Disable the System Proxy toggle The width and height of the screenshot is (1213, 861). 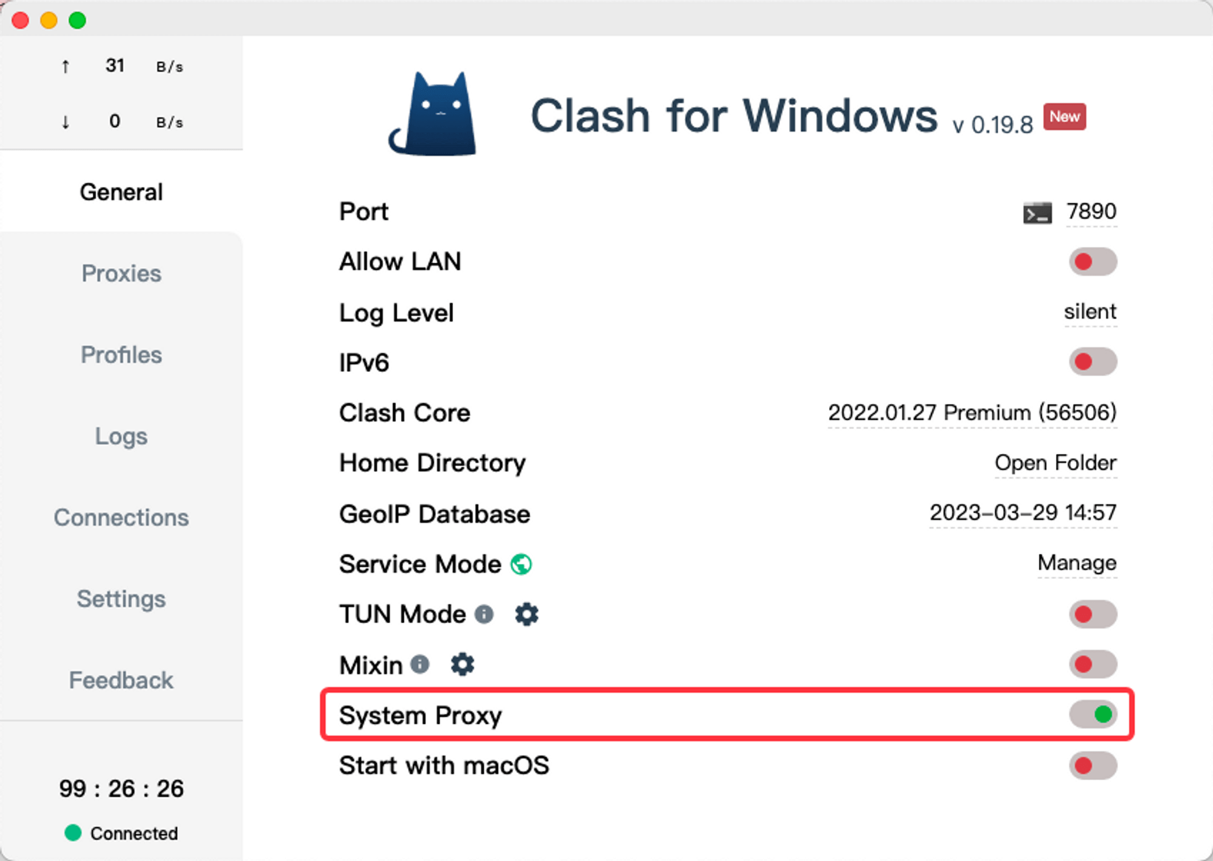click(1093, 714)
